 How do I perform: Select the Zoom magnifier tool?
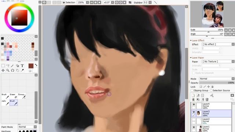(x=8, y=70)
